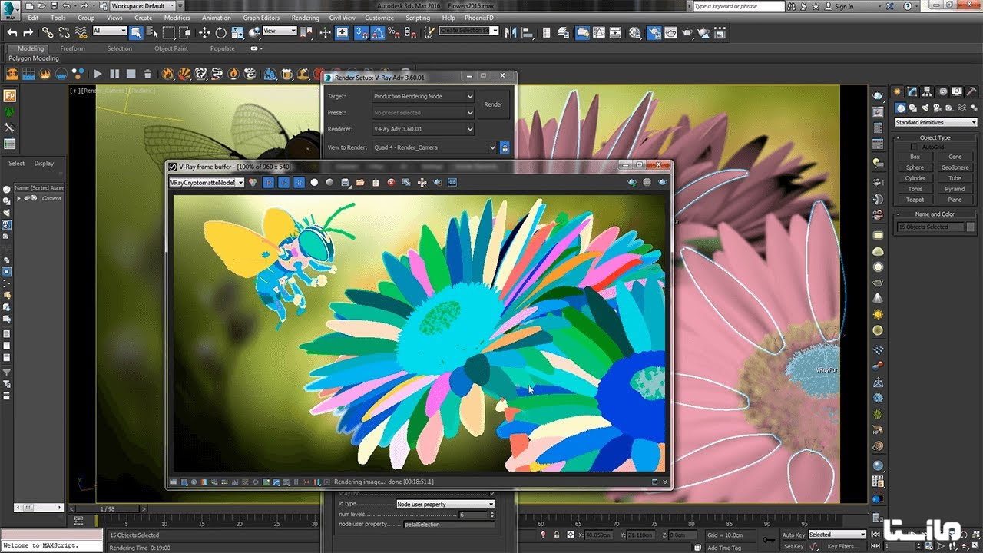Open the Modifiers menu
This screenshot has width=983, height=553.
click(x=177, y=18)
